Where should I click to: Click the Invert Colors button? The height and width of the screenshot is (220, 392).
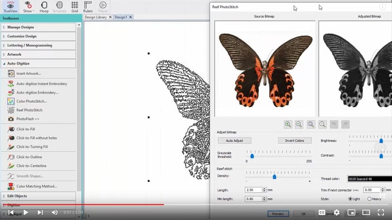click(x=295, y=141)
